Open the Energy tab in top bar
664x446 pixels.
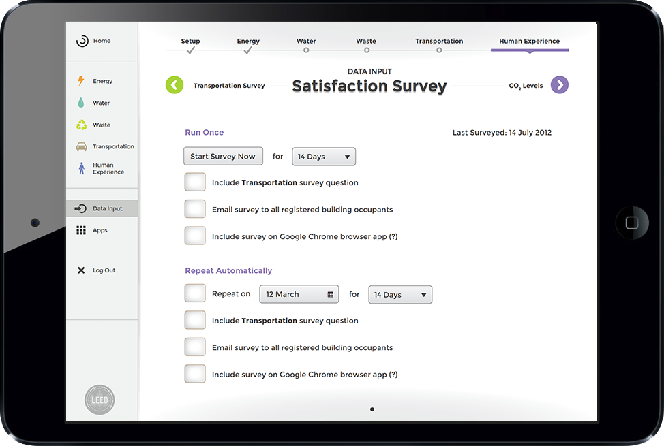(248, 41)
